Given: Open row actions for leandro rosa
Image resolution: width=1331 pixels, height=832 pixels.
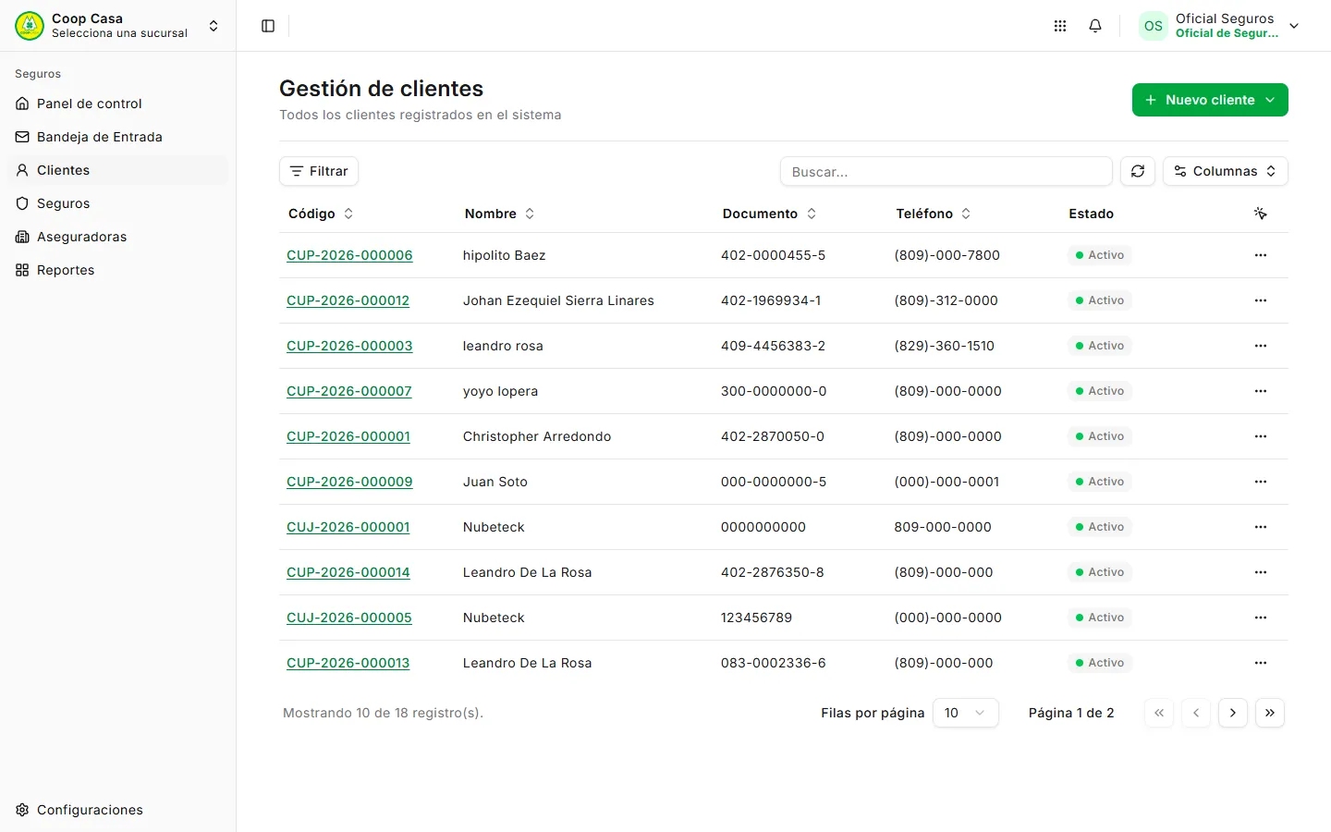Looking at the screenshot, I should click(1261, 346).
